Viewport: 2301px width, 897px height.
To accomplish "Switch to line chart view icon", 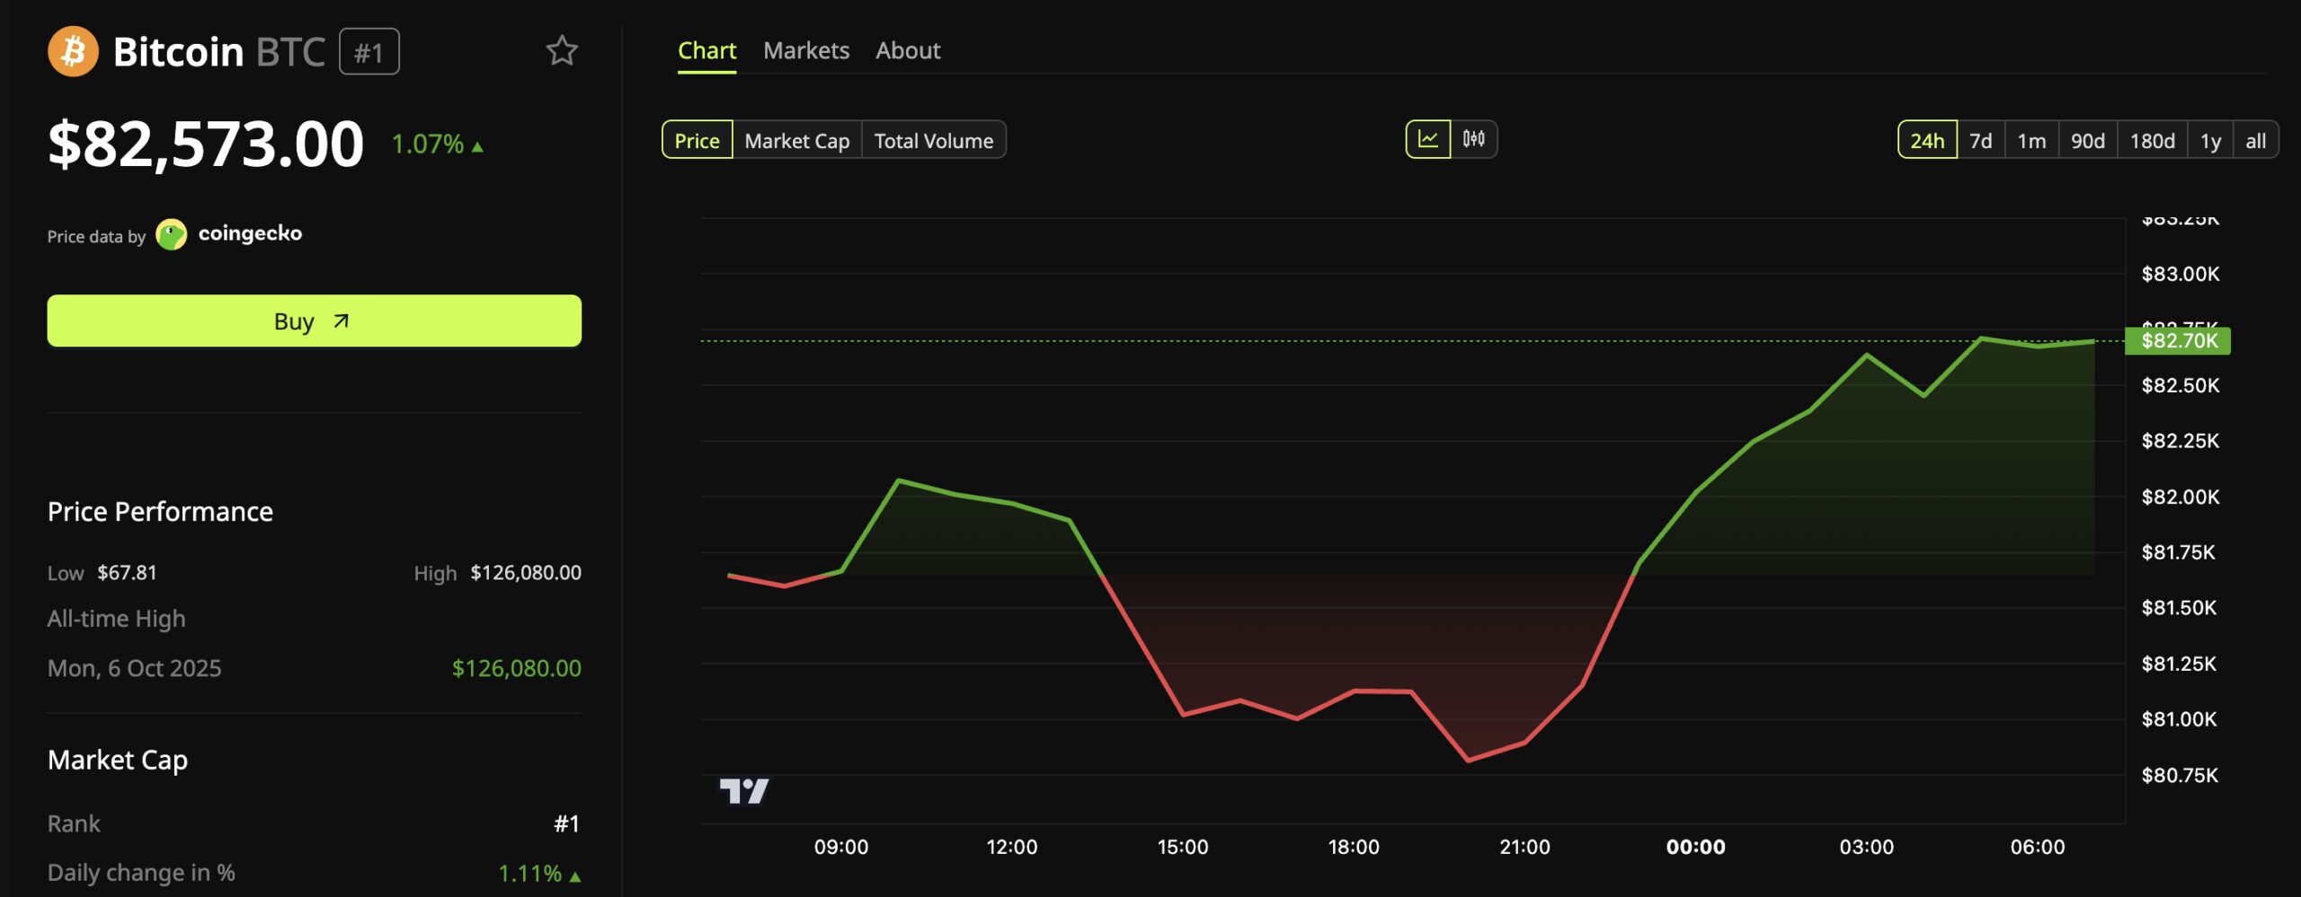I will tap(1428, 139).
